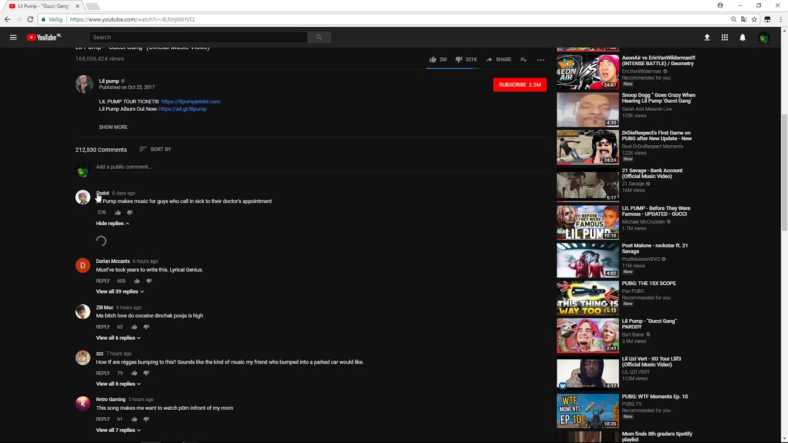Open the notifications bell
The image size is (788, 443).
(x=742, y=38)
